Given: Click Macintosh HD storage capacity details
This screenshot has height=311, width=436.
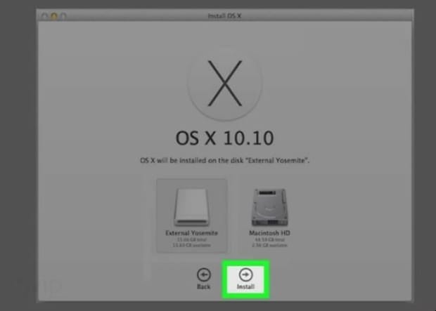Looking at the screenshot, I should coord(271,241).
